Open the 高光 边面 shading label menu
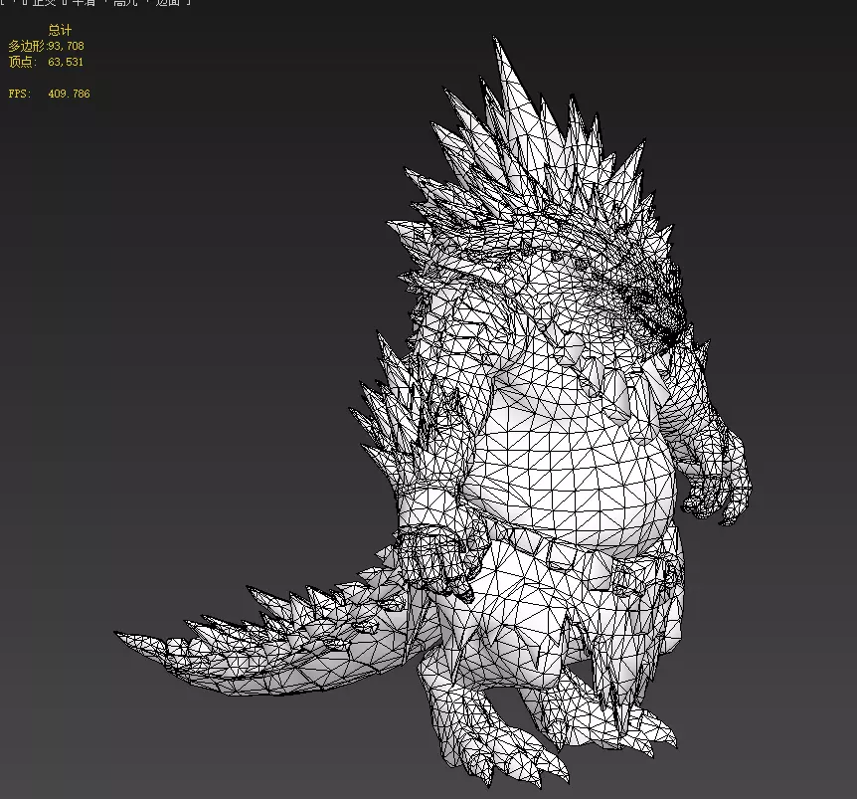Image resolution: width=857 pixels, height=799 pixels. (x=146, y=2)
